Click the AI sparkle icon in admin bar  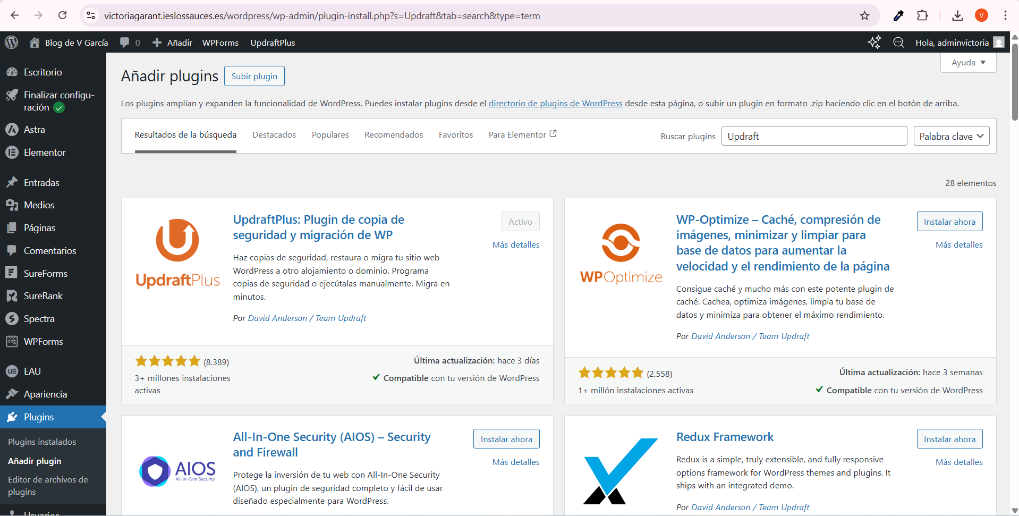point(874,43)
